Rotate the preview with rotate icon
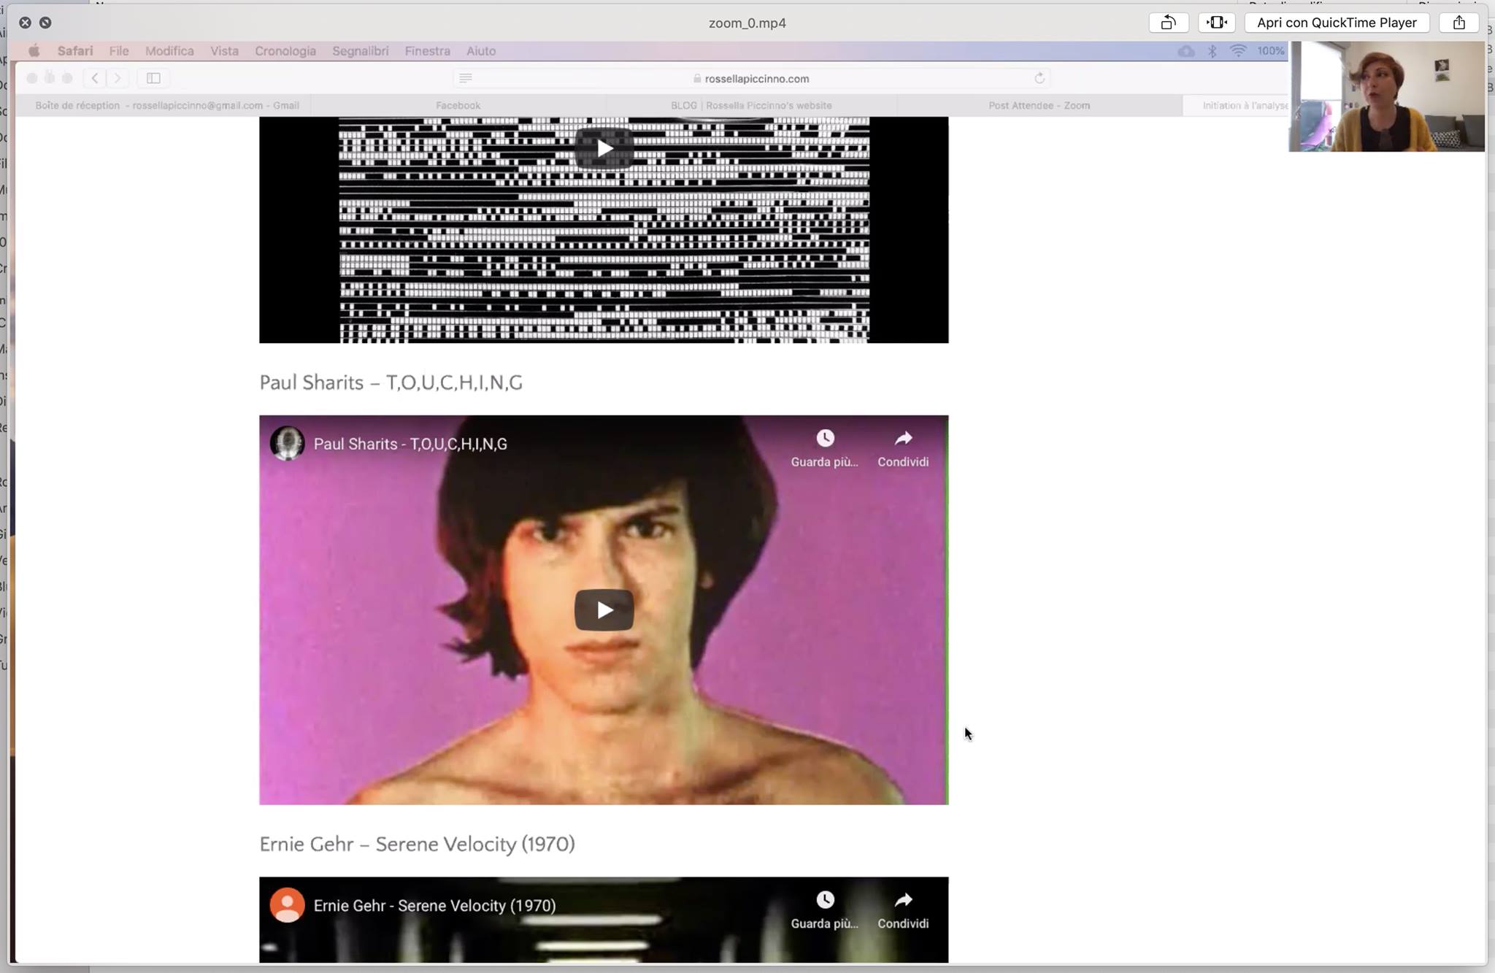 tap(1168, 23)
